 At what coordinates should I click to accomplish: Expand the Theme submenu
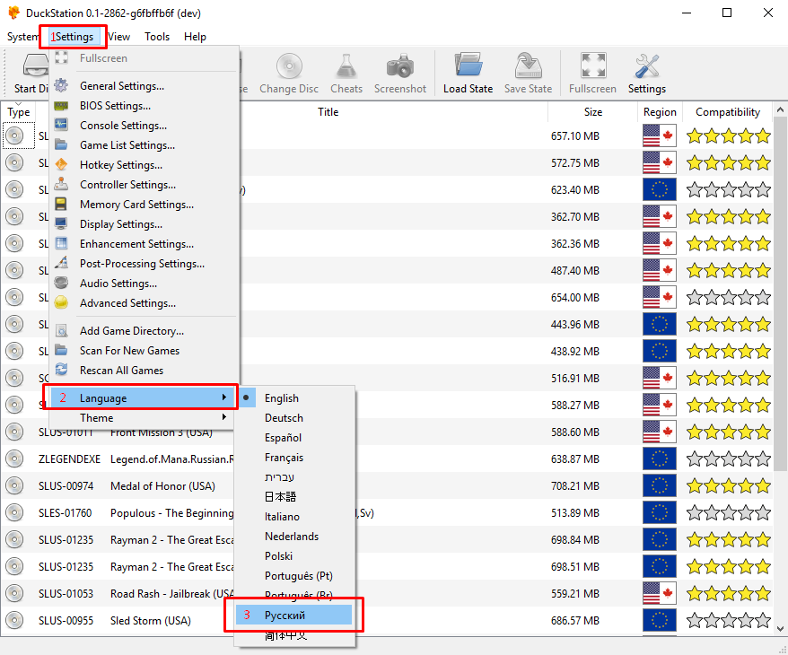142,417
